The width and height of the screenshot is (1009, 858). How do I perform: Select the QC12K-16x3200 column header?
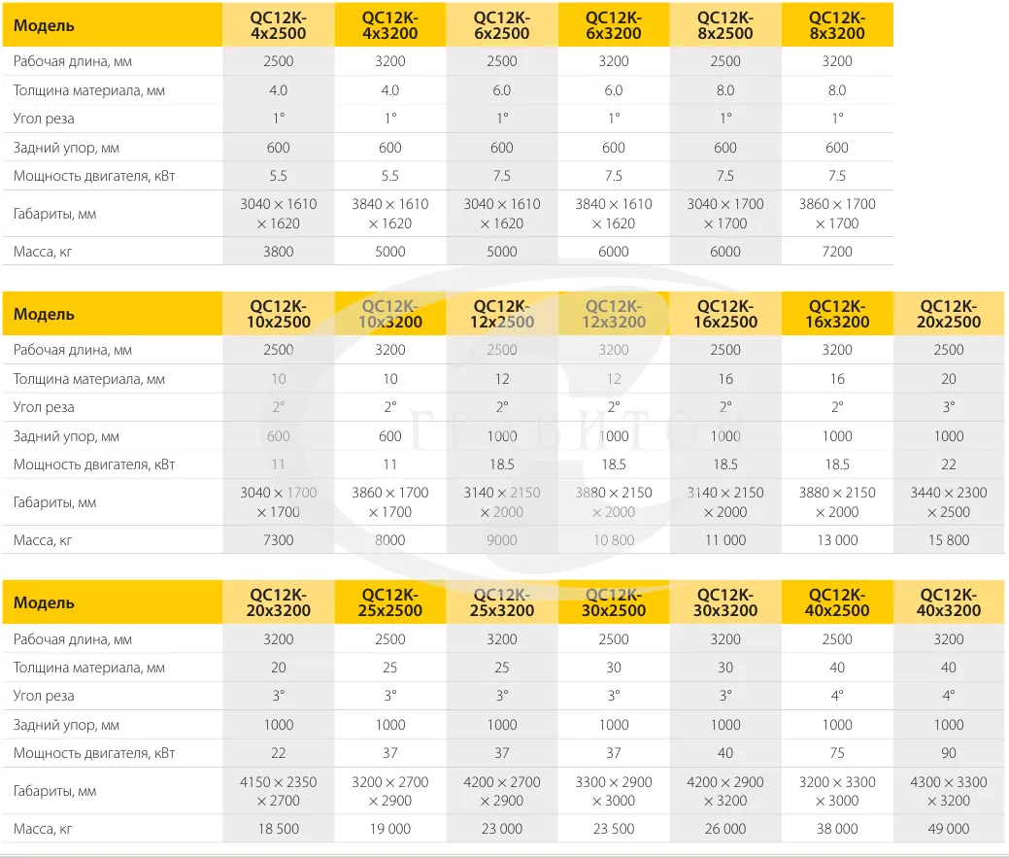[x=837, y=314]
